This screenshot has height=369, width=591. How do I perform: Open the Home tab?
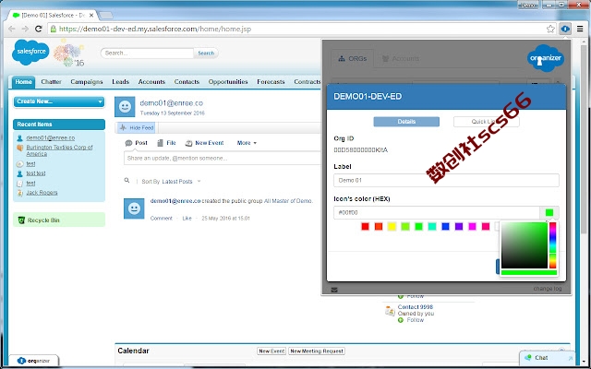point(23,82)
